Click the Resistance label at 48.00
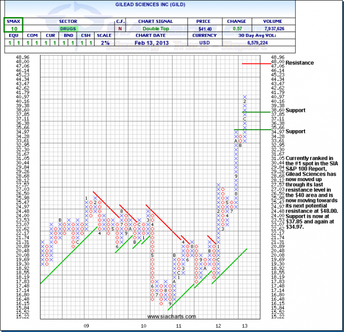The width and height of the screenshot is (344, 332). tap(300, 62)
